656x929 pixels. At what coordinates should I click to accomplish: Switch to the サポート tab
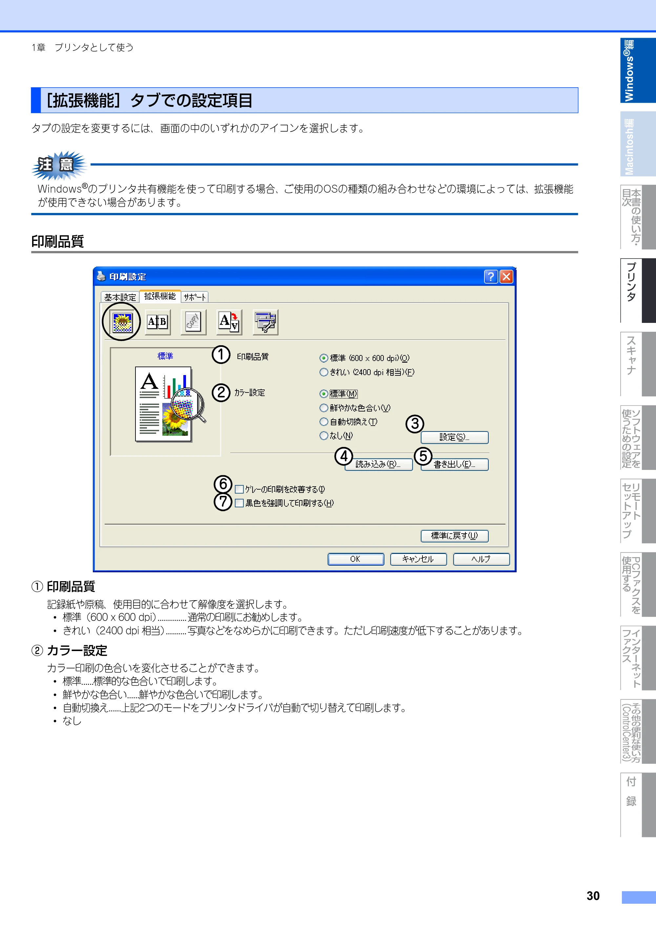195,297
